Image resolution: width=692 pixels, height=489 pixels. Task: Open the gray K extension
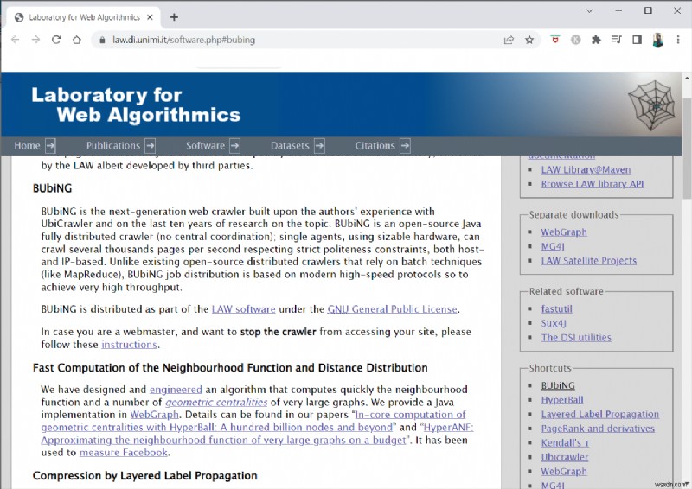click(575, 40)
